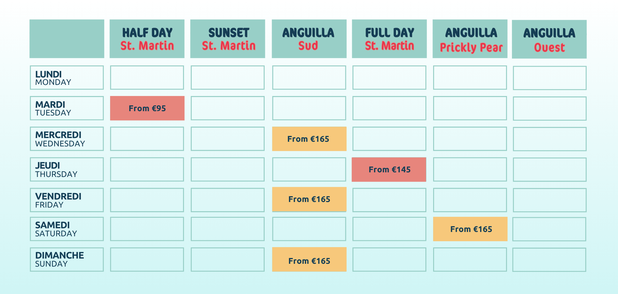Click the empty Monday Sunset St. Martin cell
This screenshot has width=618, height=294.
[228, 78]
